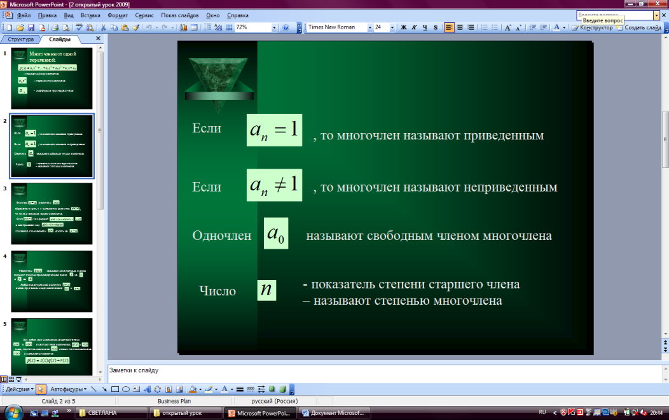
Task: Insert a text box
Action: (x=136, y=389)
